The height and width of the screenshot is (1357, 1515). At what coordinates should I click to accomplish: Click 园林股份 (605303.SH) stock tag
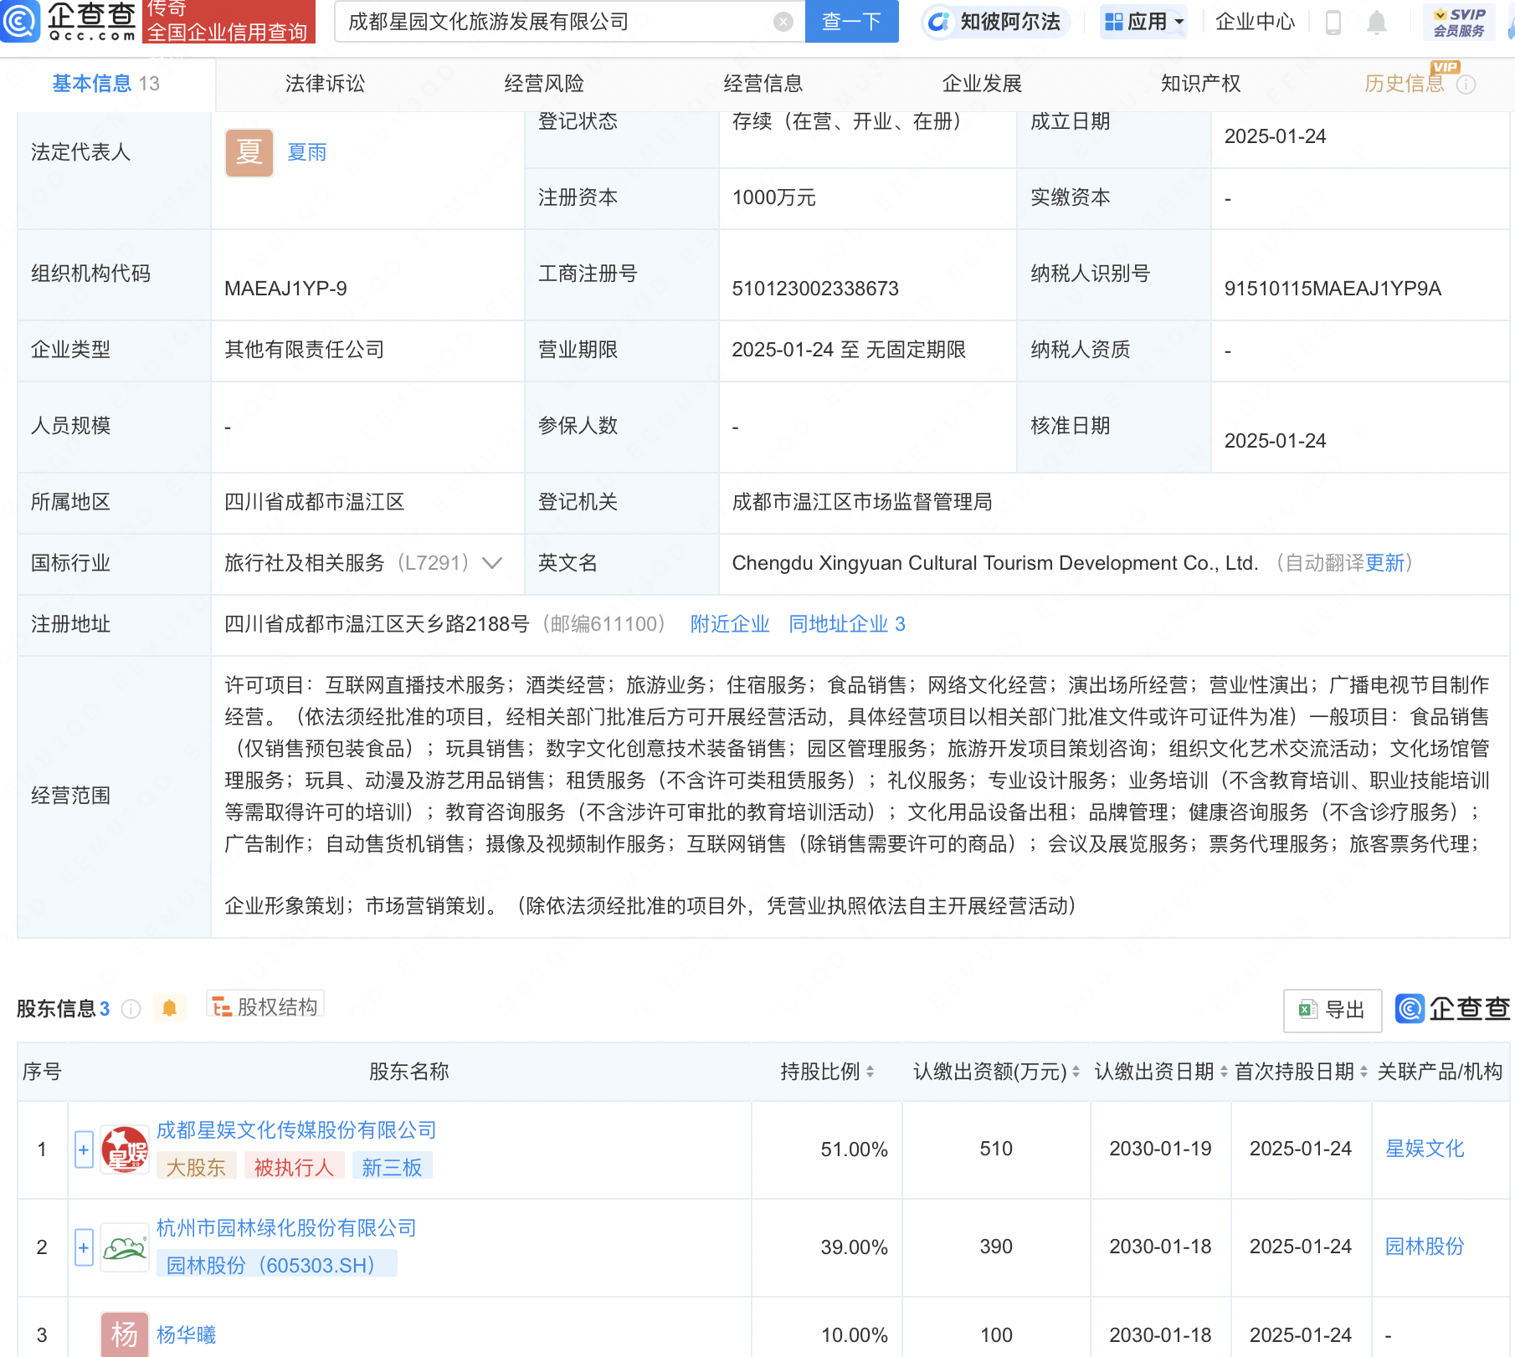[276, 1264]
